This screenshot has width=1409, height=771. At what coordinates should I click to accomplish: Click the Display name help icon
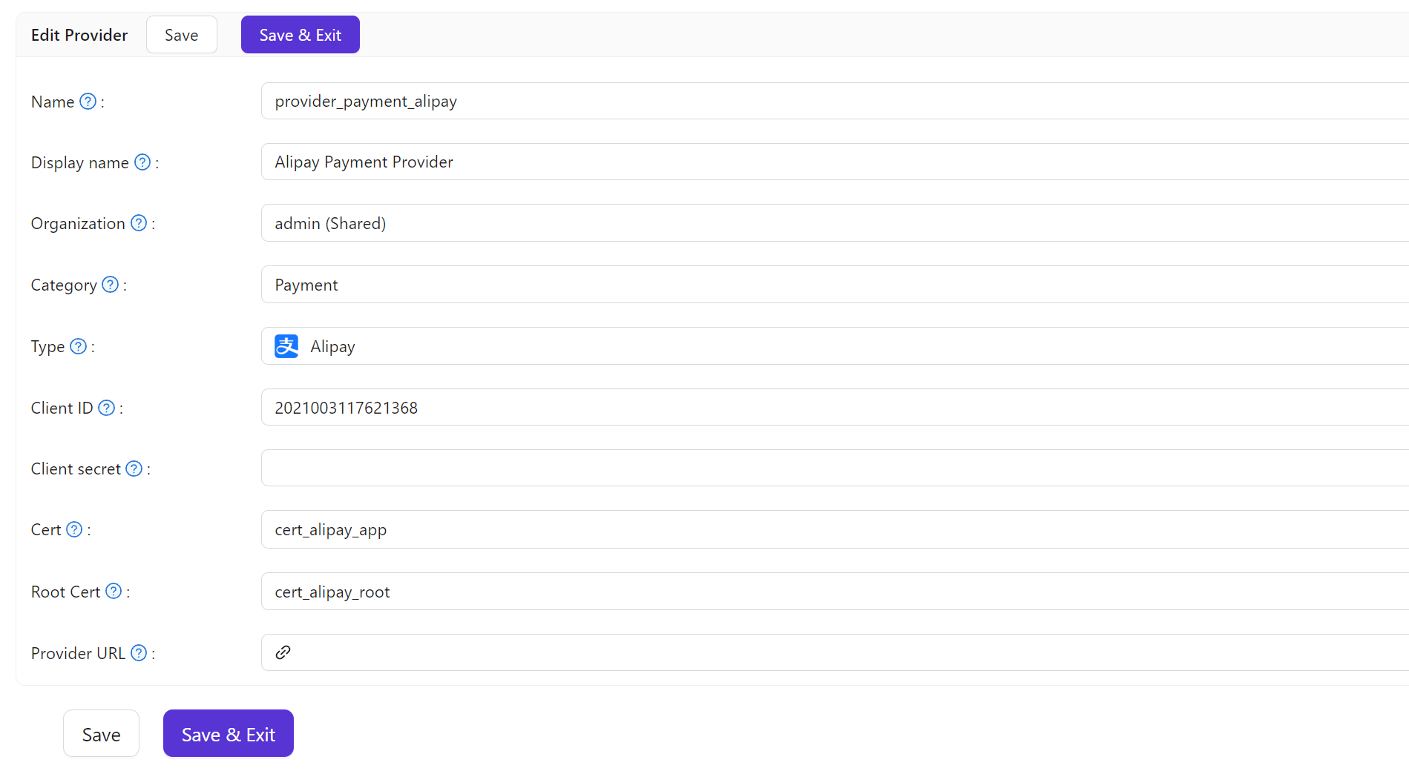[142, 162]
